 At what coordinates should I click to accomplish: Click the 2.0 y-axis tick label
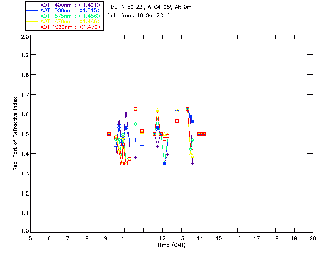coord(25,37)
